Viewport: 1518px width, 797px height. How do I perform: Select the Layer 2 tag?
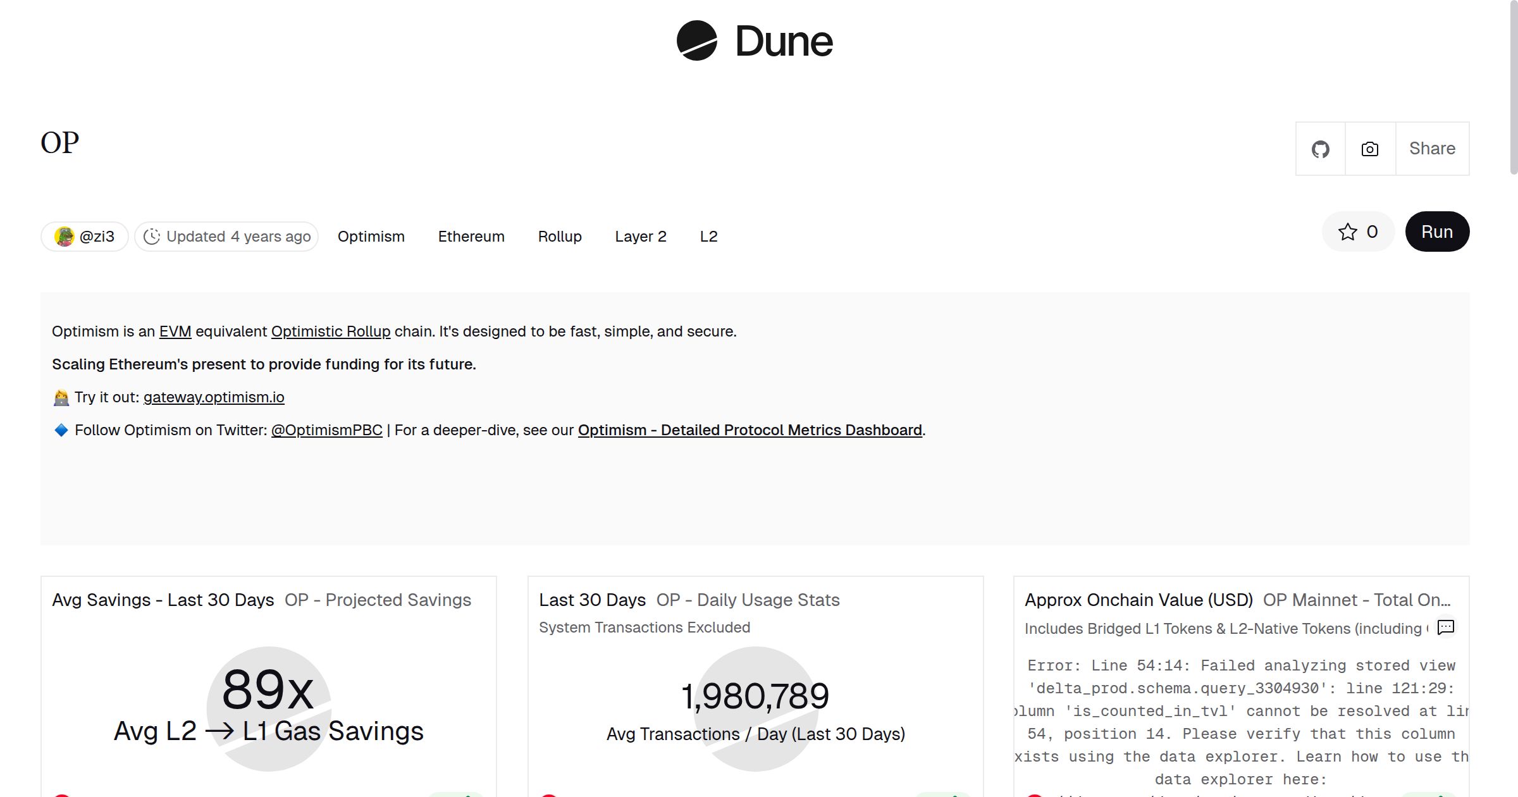pos(640,237)
